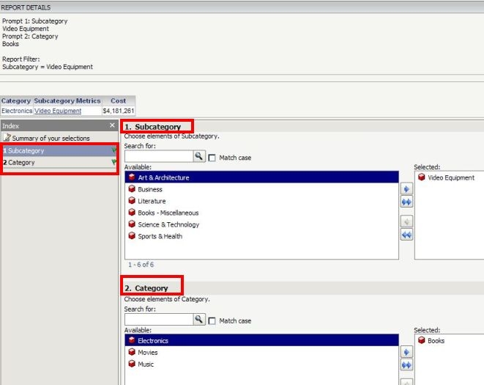Click the Metrics column header

[x=89, y=100]
